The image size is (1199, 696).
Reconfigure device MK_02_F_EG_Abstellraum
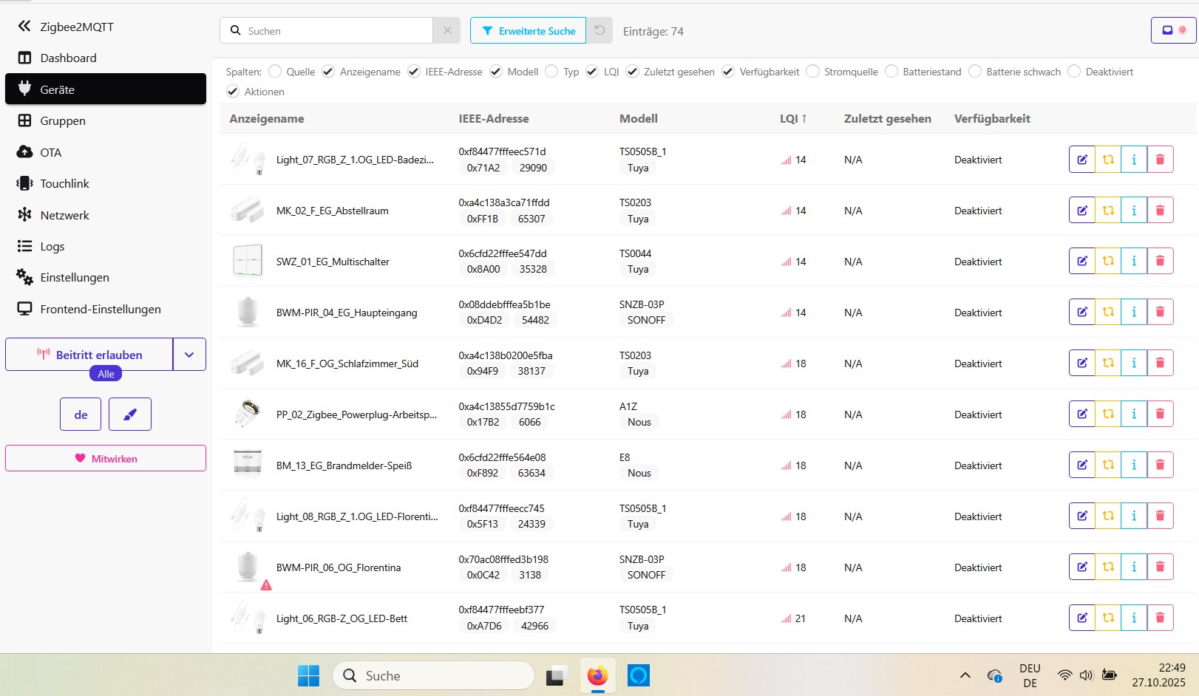(1107, 211)
